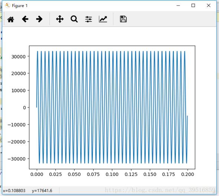Click the x=0.108803 cursor readout

(14, 190)
